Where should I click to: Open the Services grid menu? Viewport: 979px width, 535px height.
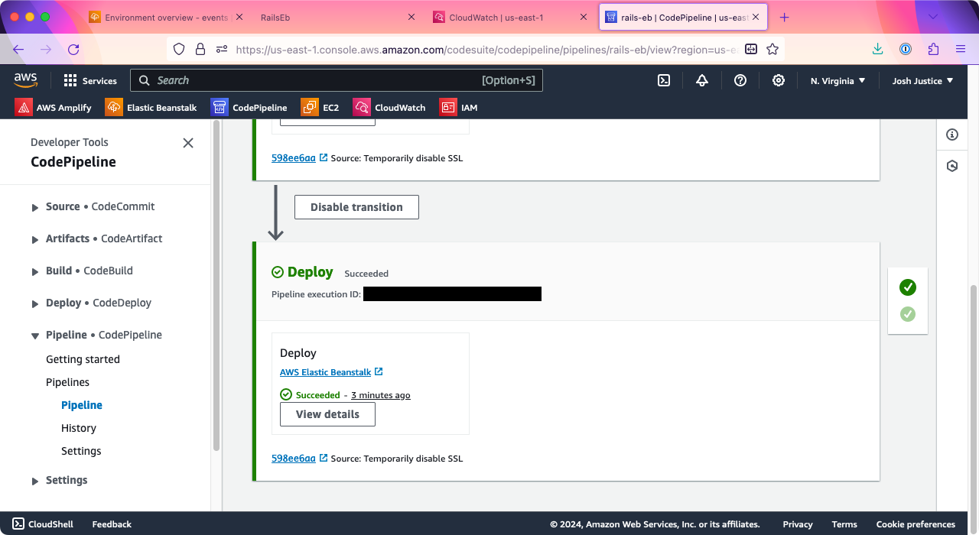(90, 80)
